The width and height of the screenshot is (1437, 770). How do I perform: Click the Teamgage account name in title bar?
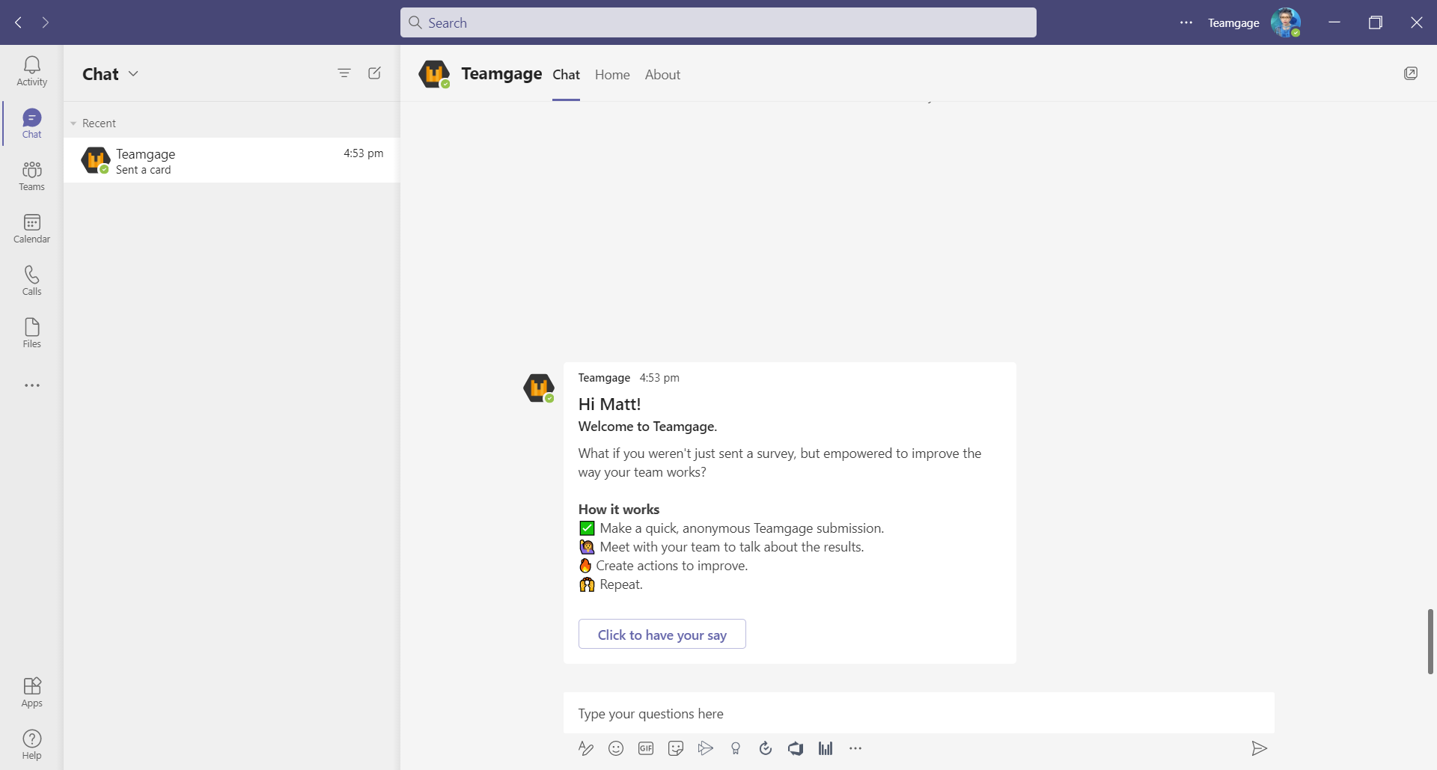tap(1233, 22)
